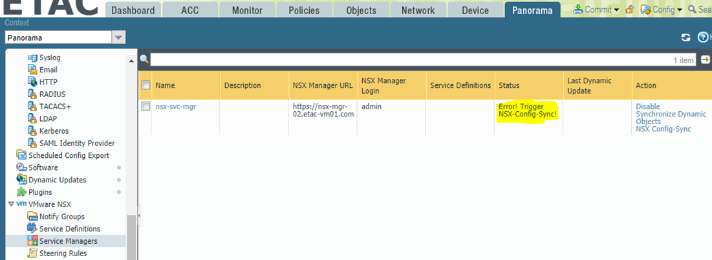Click the Syslog icon in sidebar
Viewport: 712px width, 260px height.
click(x=32, y=58)
